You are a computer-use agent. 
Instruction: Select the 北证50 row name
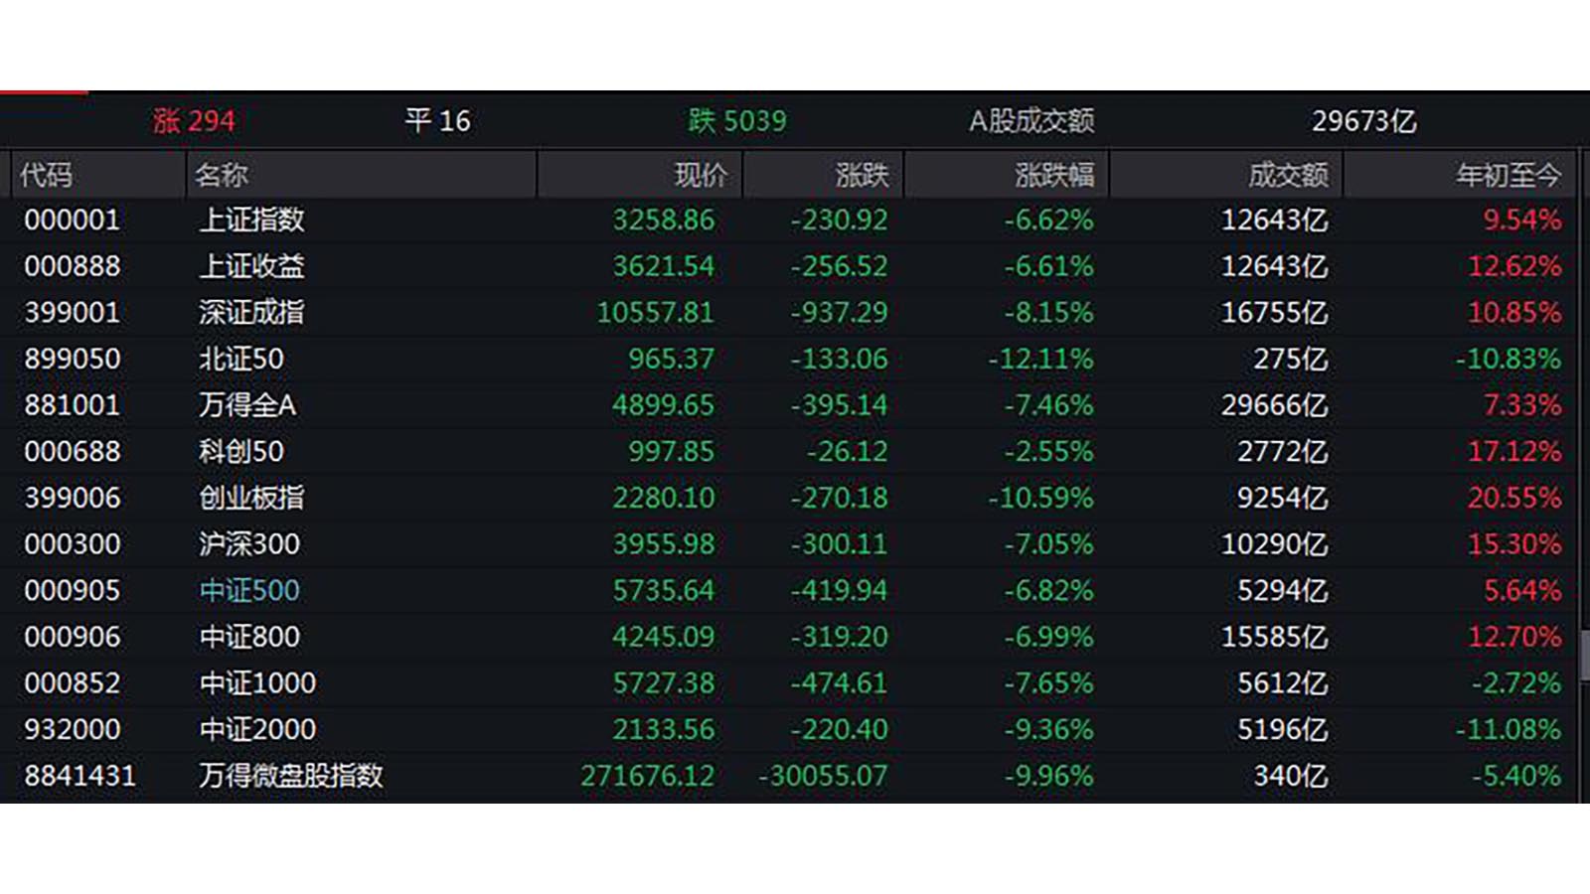pyautogui.click(x=241, y=359)
